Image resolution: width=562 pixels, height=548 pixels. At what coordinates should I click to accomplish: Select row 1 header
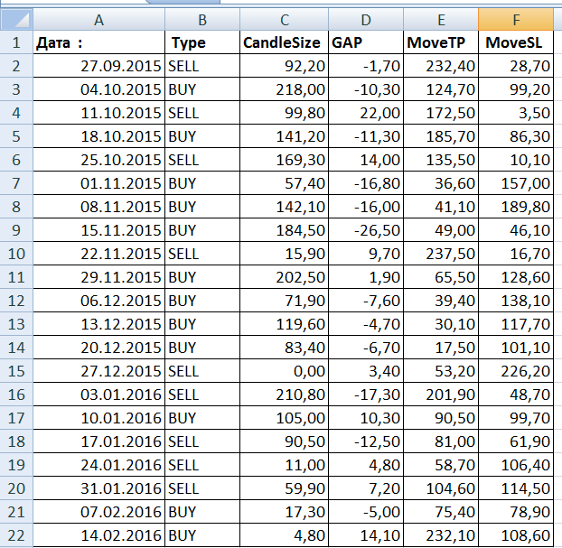point(16,42)
